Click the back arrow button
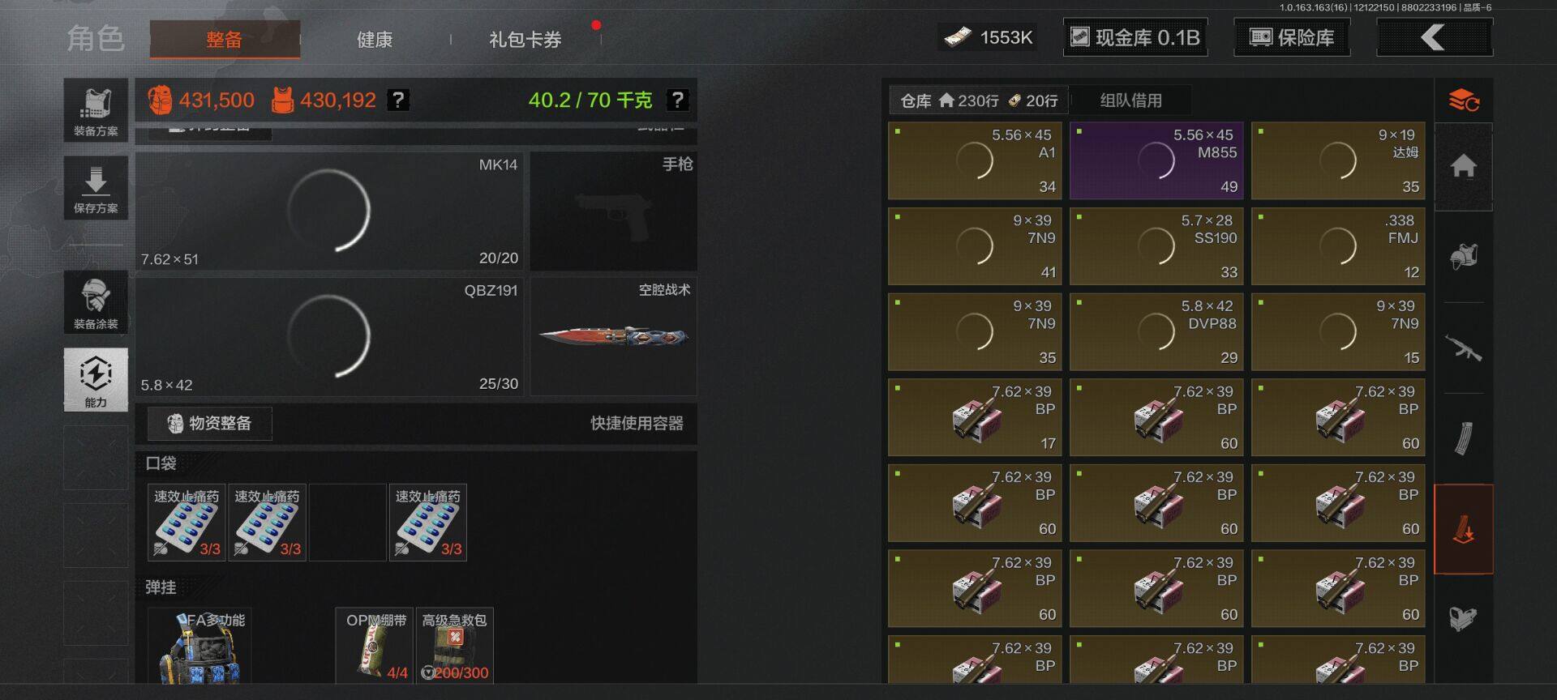The image size is (1557, 700). (1435, 37)
